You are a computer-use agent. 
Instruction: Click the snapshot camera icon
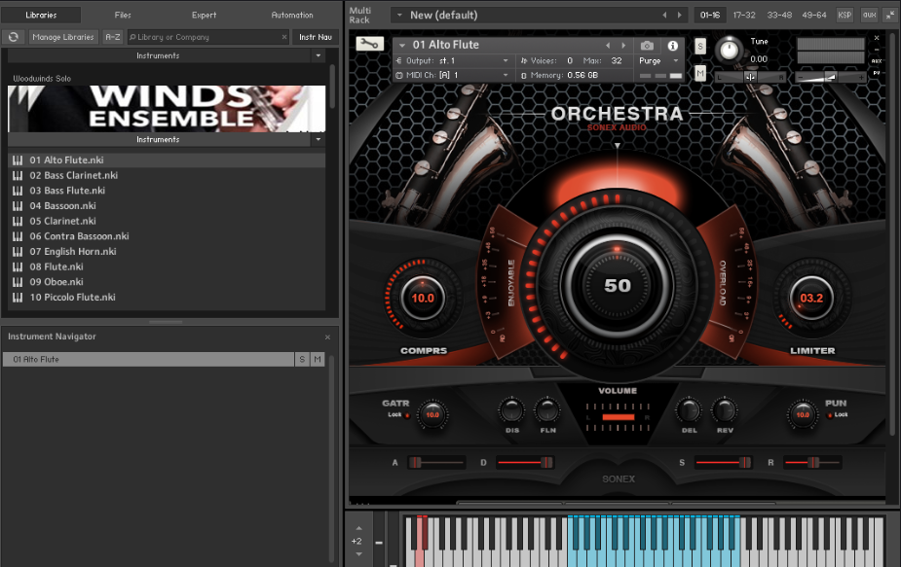click(647, 46)
